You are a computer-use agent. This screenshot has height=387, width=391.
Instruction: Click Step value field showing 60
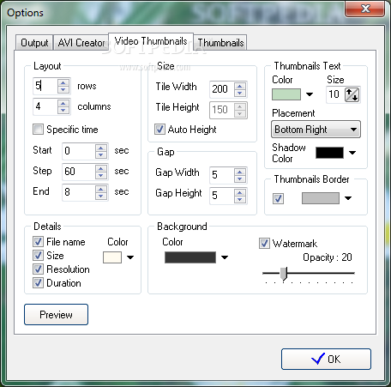click(79, 172)
